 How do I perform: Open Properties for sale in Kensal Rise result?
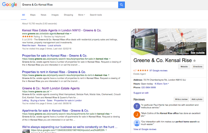pos(55,56)
